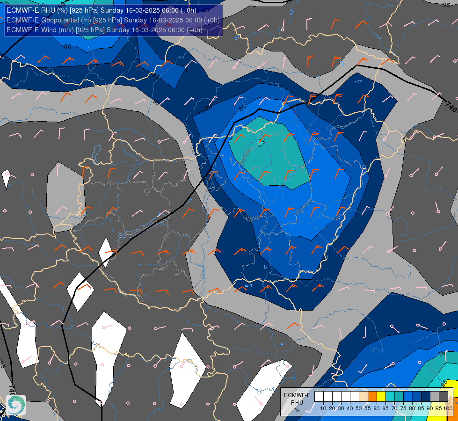Choose the medium blue 80-85 legend swatch
This screenshot has height=421, width=458.
click(x=417, y=397)
